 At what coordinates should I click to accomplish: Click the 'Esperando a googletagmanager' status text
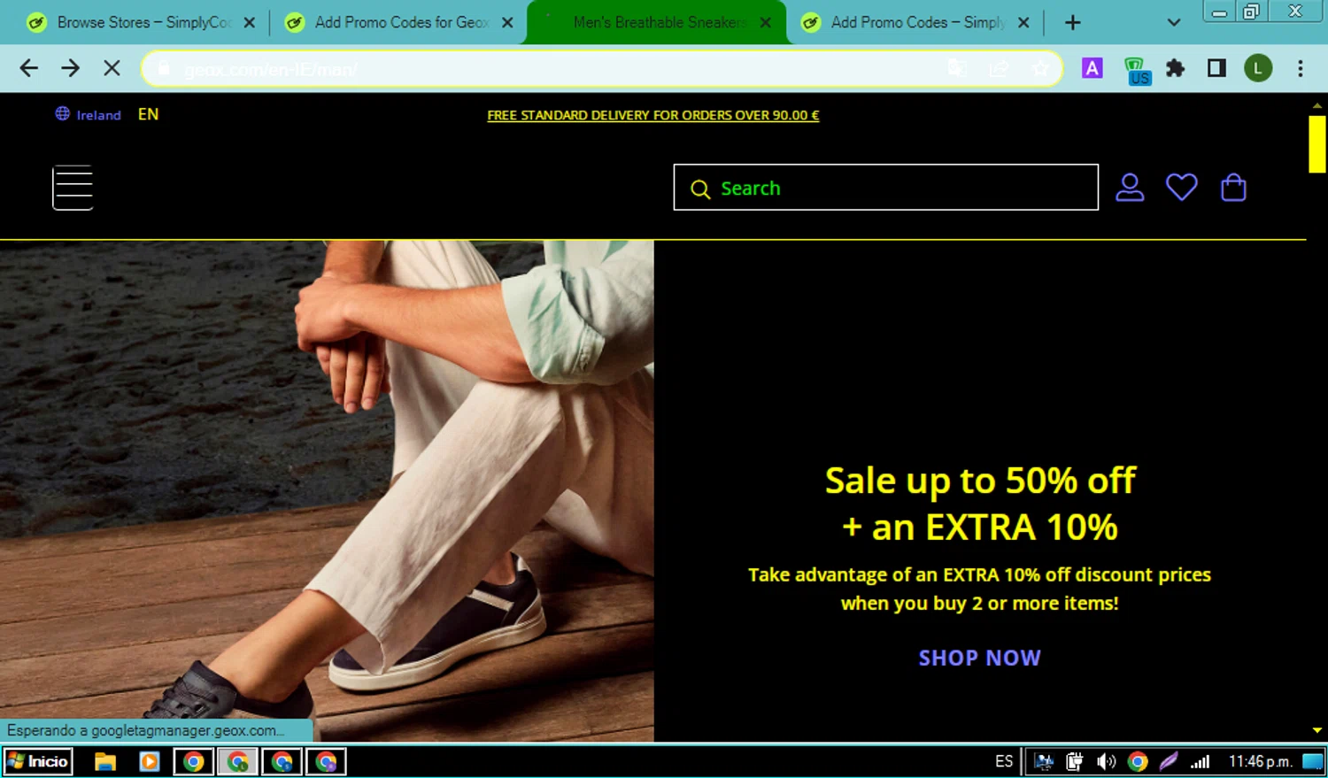(x=146, y=730)
